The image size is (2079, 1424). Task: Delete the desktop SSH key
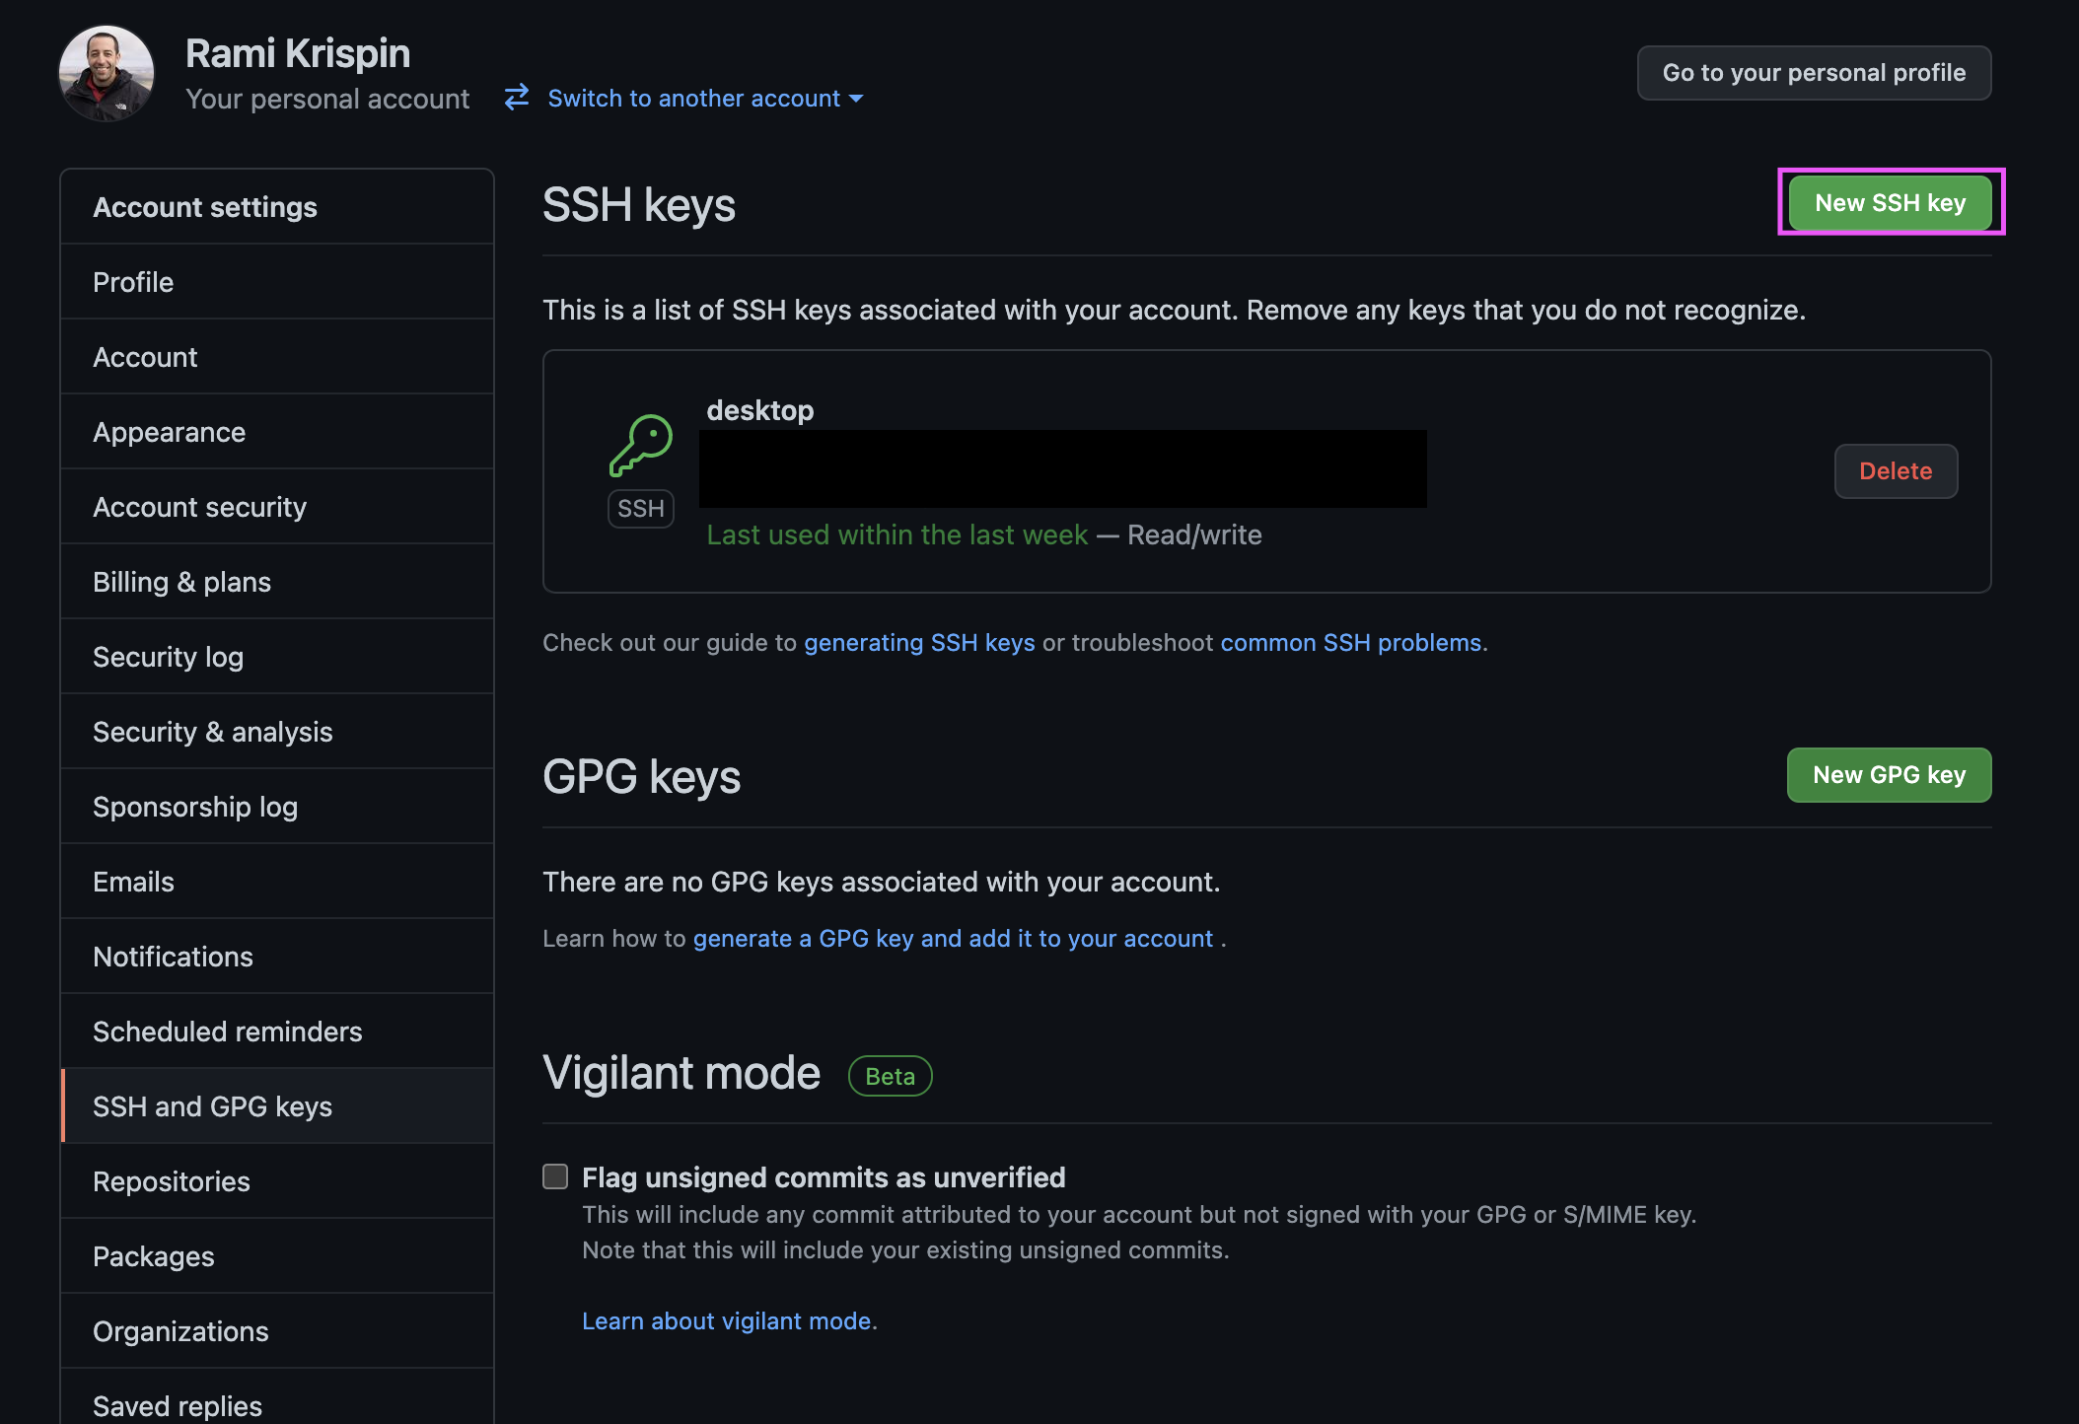coord(1895,470)
